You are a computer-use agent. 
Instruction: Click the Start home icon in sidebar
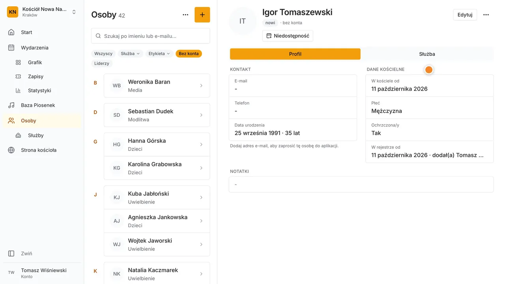[x=11, y=32]
